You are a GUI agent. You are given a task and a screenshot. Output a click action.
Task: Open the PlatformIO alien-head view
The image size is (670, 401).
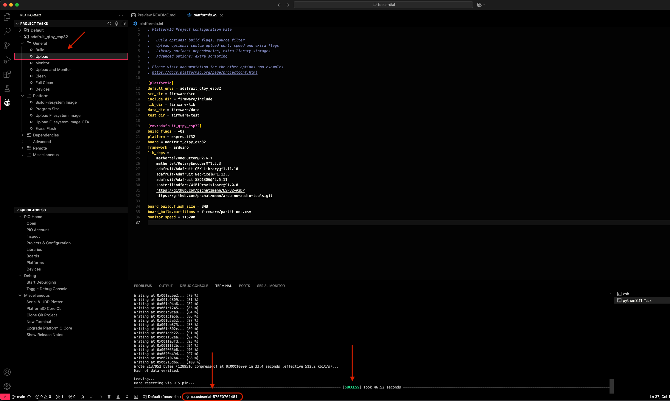[x=7, y=103]
